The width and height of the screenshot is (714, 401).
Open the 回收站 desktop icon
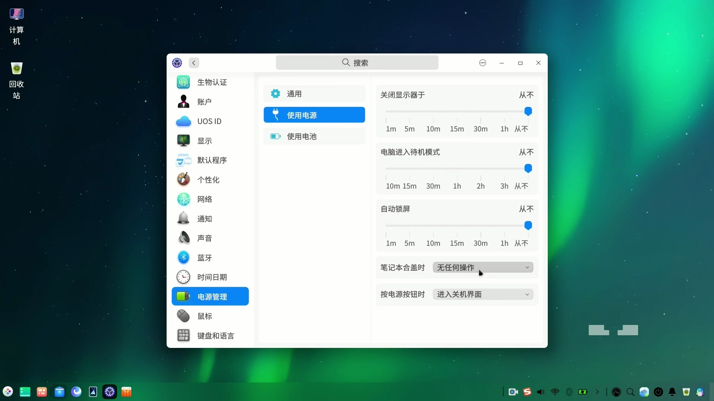16,81
